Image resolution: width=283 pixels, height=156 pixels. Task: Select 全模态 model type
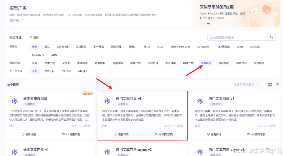(x=66, y=63)
